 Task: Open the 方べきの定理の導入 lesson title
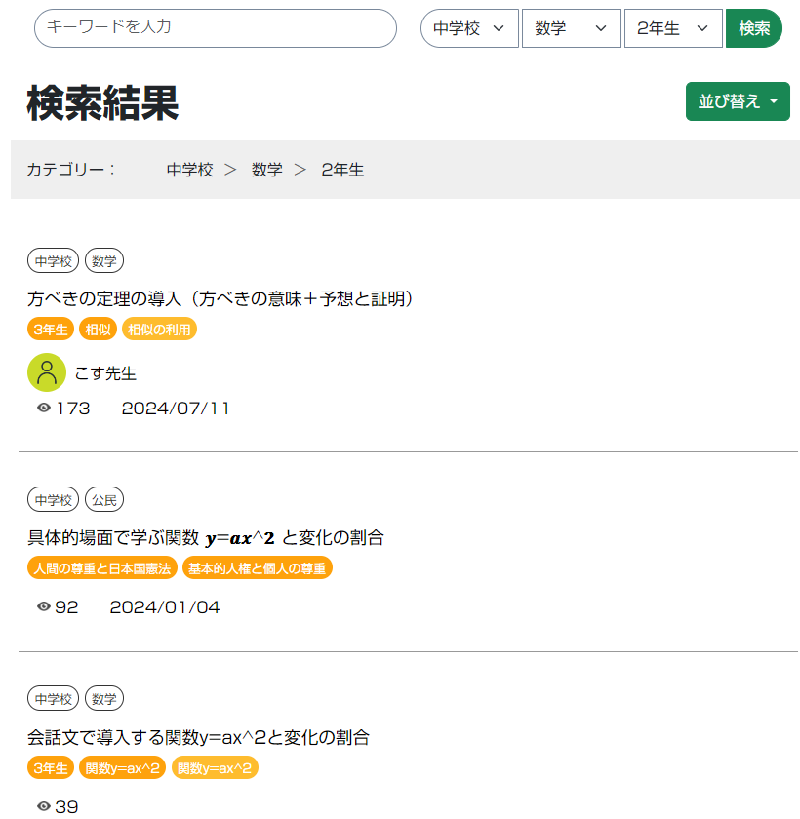[221, 298]
